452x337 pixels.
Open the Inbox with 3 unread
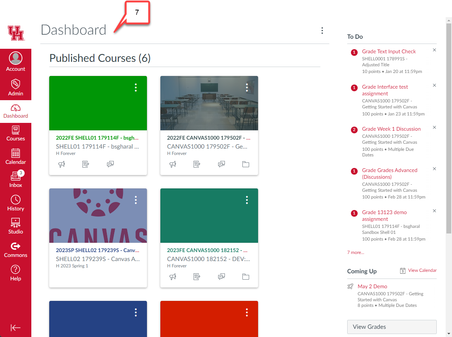coord(16,180)
